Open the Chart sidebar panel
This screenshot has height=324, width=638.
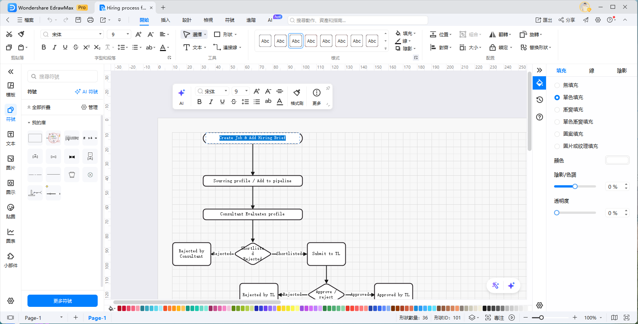point(11,236)
